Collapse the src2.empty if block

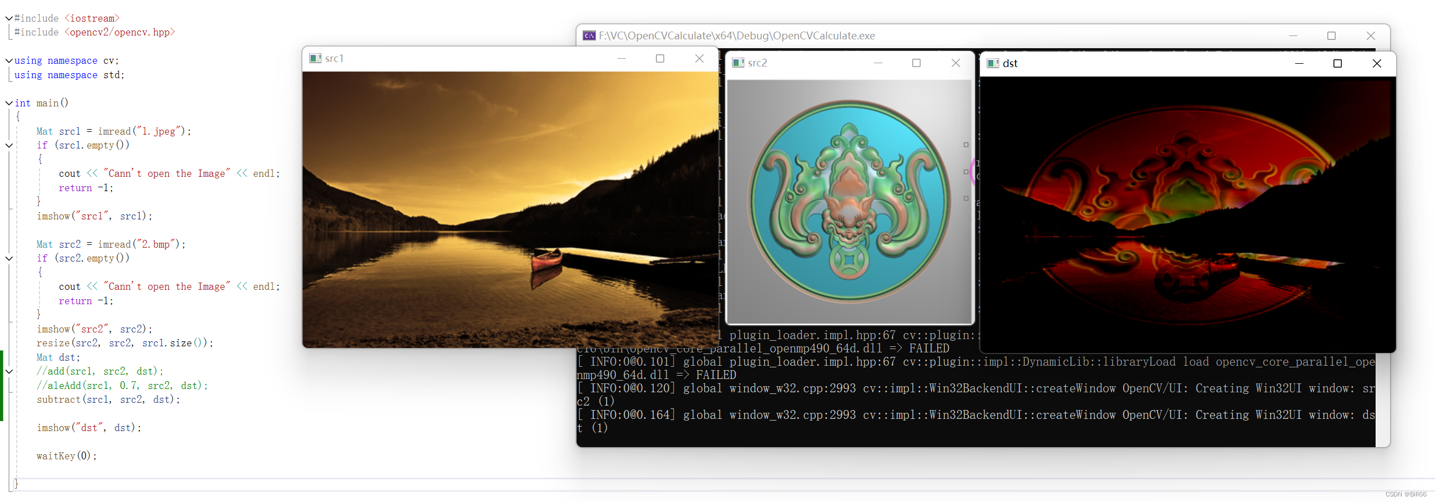(x=8, y=258)
